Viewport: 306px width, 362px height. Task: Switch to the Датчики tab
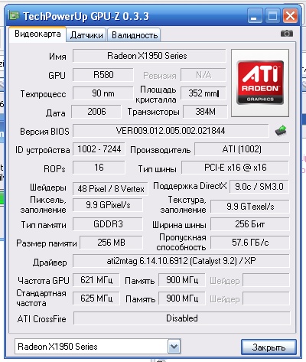(x=86, y=35)
